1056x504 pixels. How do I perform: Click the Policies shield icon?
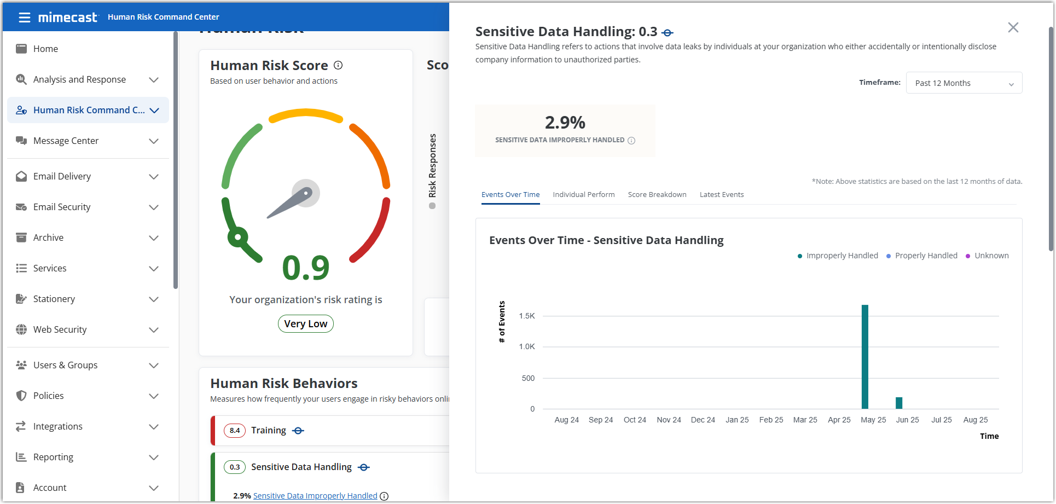point(21,396)
